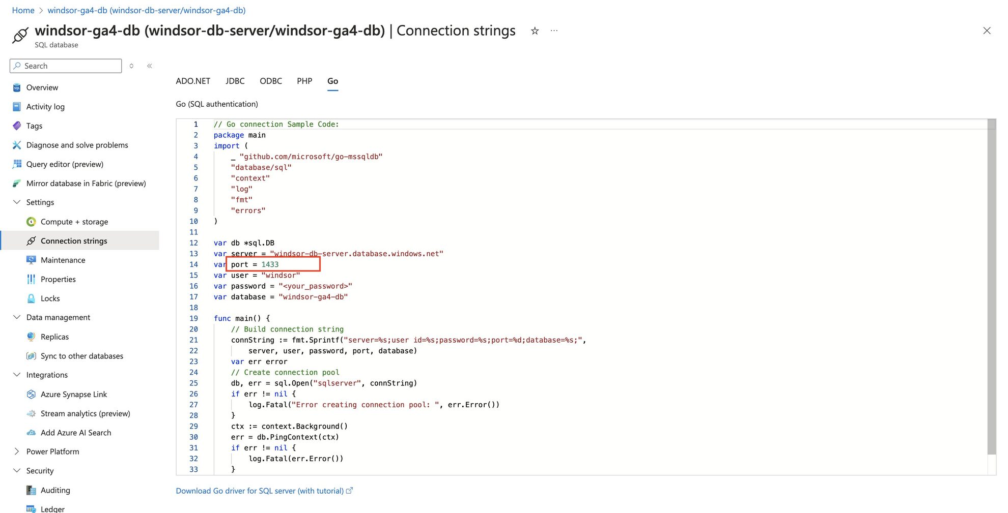Click the large plug icon next to page title
The height and width of the screenshot is (513, 1008).
click(x=20, y=35)
